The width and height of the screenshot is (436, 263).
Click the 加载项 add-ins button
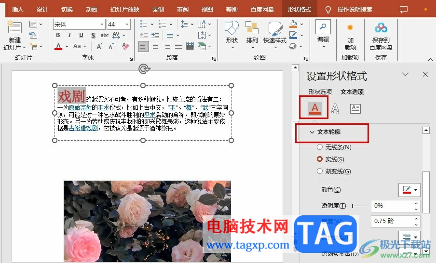pos(350,36)
